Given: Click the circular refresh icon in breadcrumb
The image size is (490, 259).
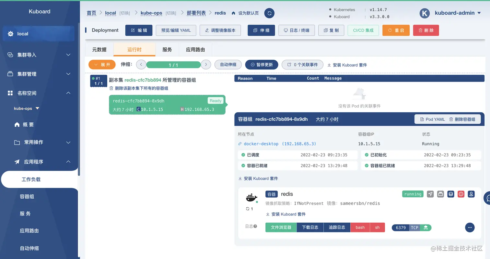Looking at the screenshot, I should coord(269,13).
